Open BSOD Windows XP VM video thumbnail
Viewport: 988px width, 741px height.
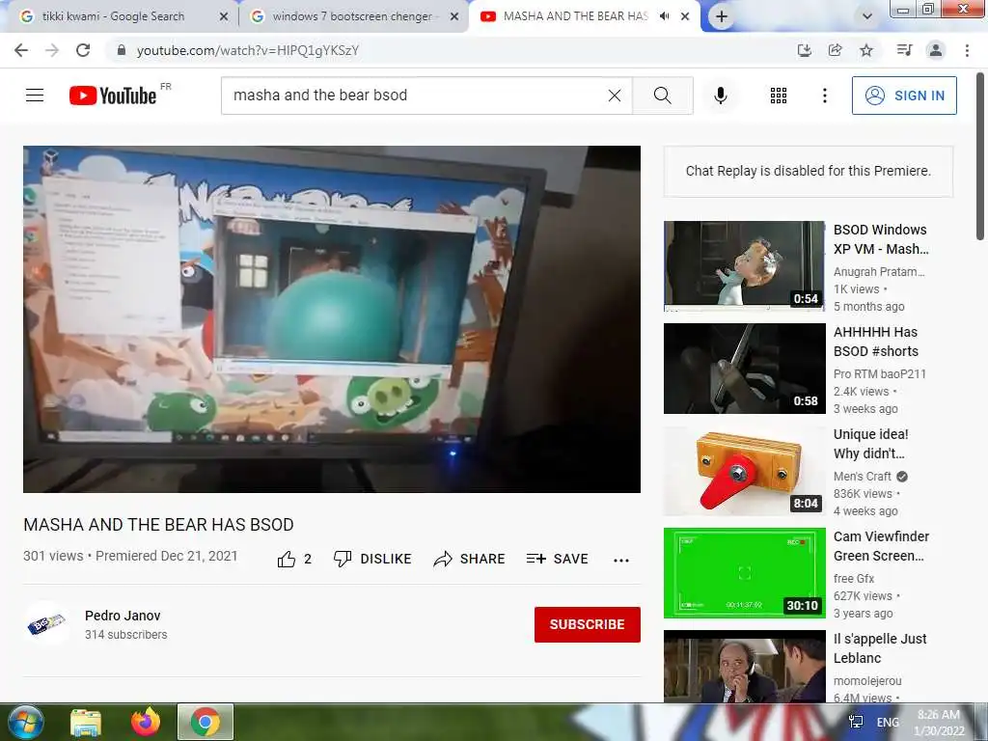tap(744, 266)
